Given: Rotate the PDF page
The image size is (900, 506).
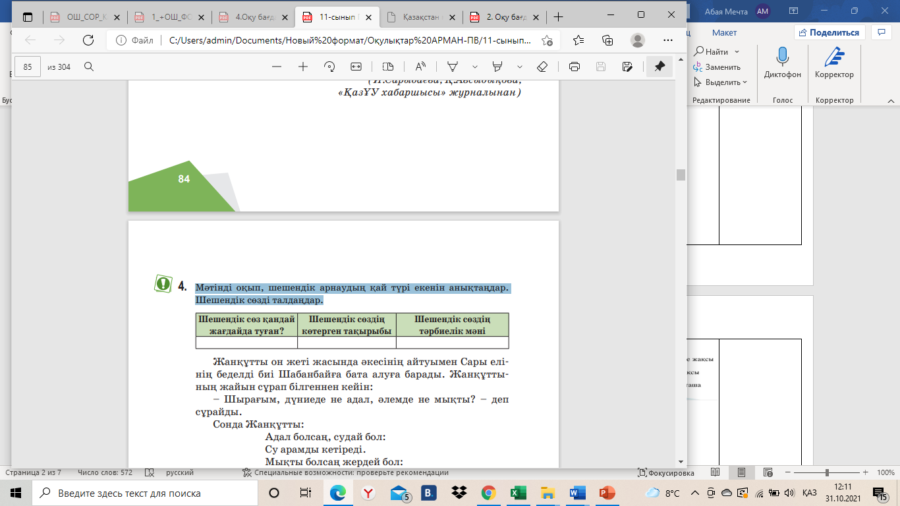Looking at the screenshot, I should point(330,67).
